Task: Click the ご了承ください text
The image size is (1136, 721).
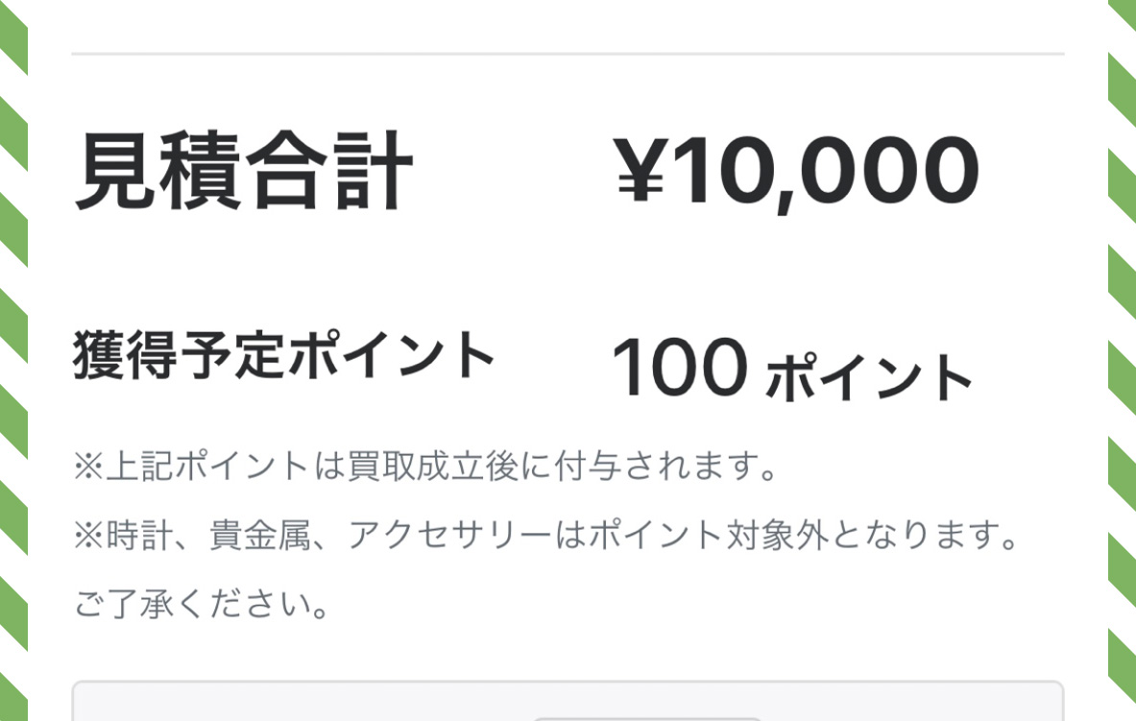Action: click(202, 604)
